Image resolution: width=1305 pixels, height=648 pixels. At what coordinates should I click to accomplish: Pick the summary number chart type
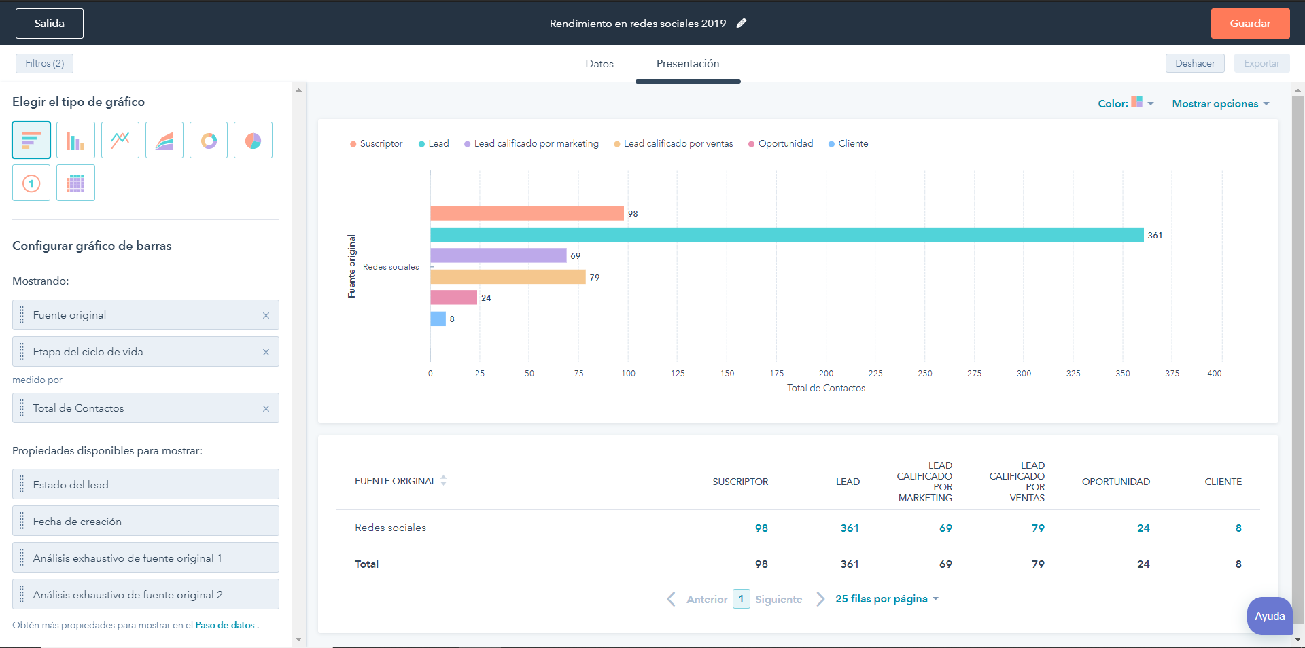[x=31, y=183]
